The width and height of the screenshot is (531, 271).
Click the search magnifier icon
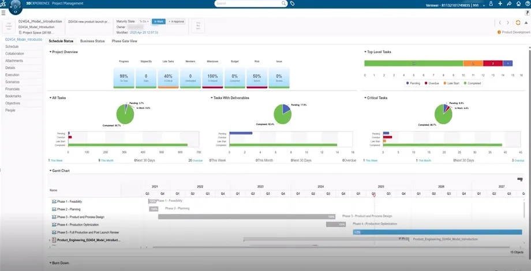[284, 3]
